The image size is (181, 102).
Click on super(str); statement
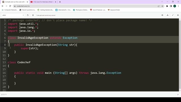coord(29,48)
